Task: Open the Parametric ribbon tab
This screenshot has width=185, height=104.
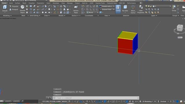Action: [40, 3]
